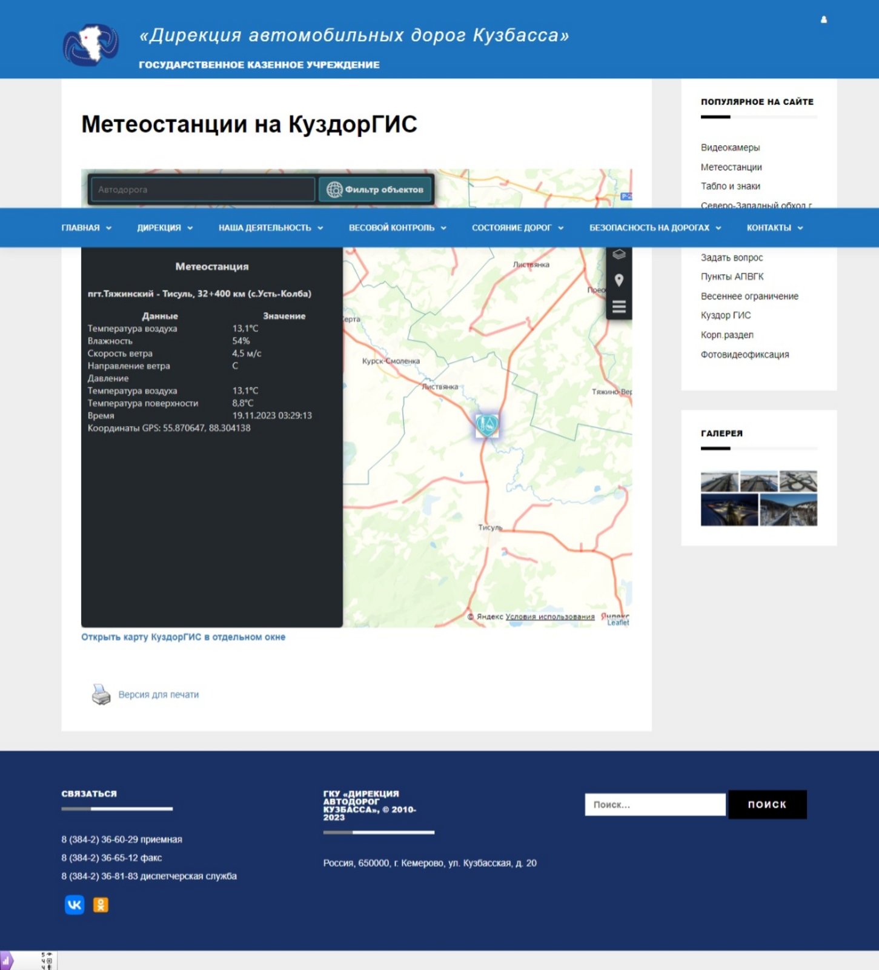Open the Видеокамеры sidebar link
The width and height of the screenshot is (879, 970).
click(x=730, y=147)
